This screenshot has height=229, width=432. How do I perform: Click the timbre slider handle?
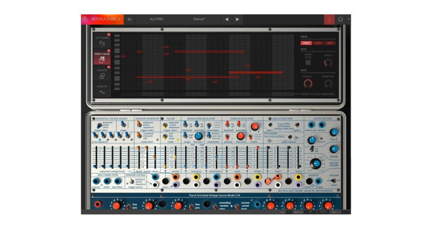(x=258, y=148)
